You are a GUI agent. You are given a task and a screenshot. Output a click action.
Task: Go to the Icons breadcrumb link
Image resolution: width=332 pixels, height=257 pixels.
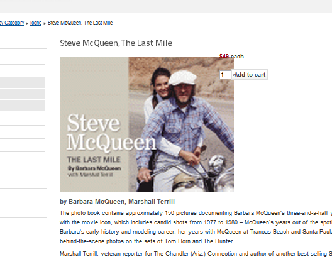click(x=36, y=23)
